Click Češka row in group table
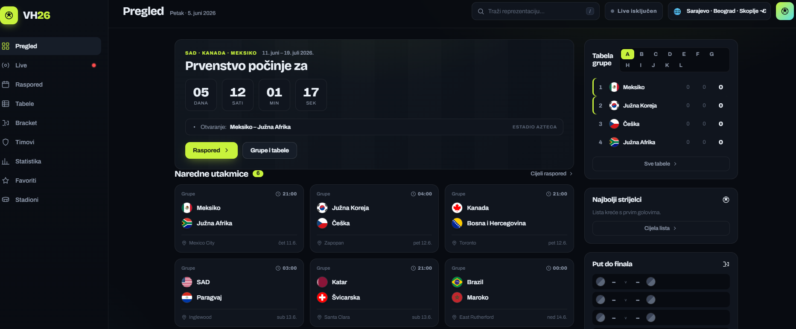 click(661, 124)
